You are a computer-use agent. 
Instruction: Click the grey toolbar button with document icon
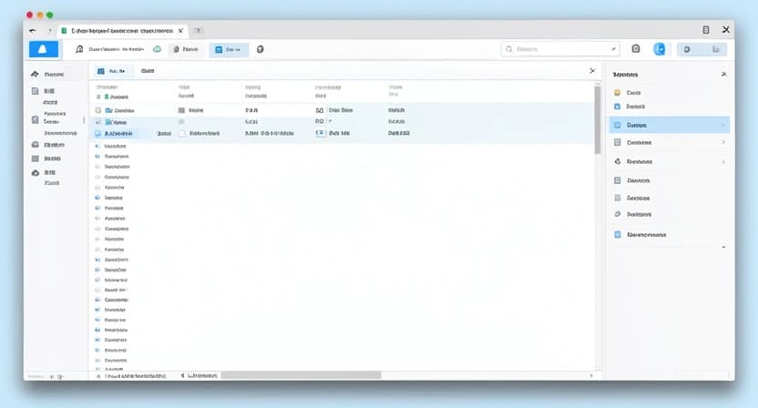click(186, 49)
